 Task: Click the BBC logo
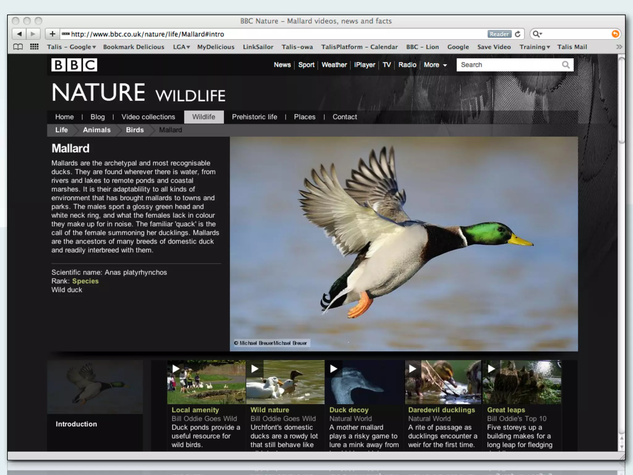pyautogui.click(x=74, y=65)
